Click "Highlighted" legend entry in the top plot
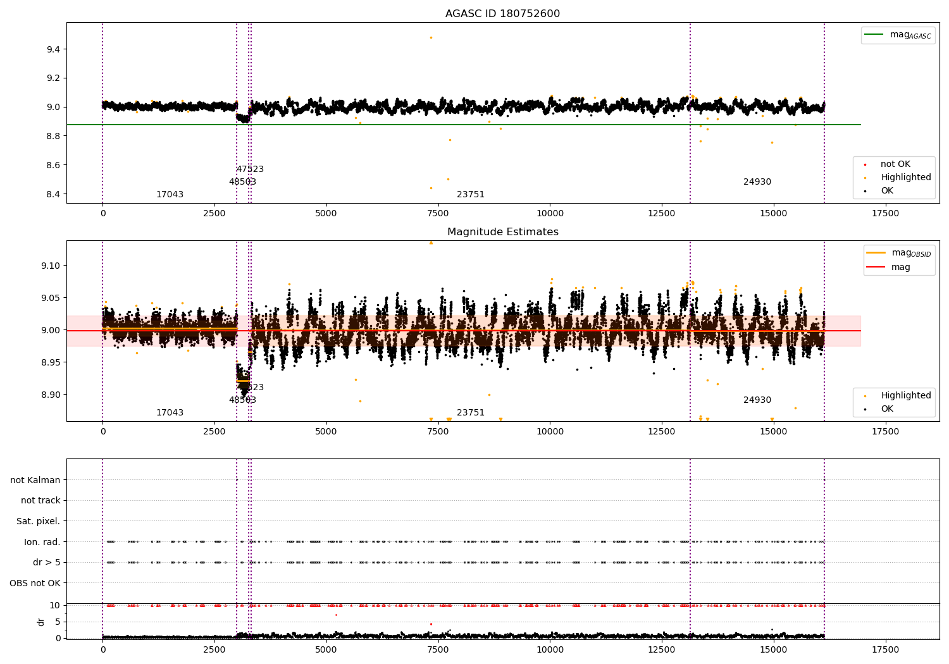This screenshot has width=949, height=664. point(906,177)
